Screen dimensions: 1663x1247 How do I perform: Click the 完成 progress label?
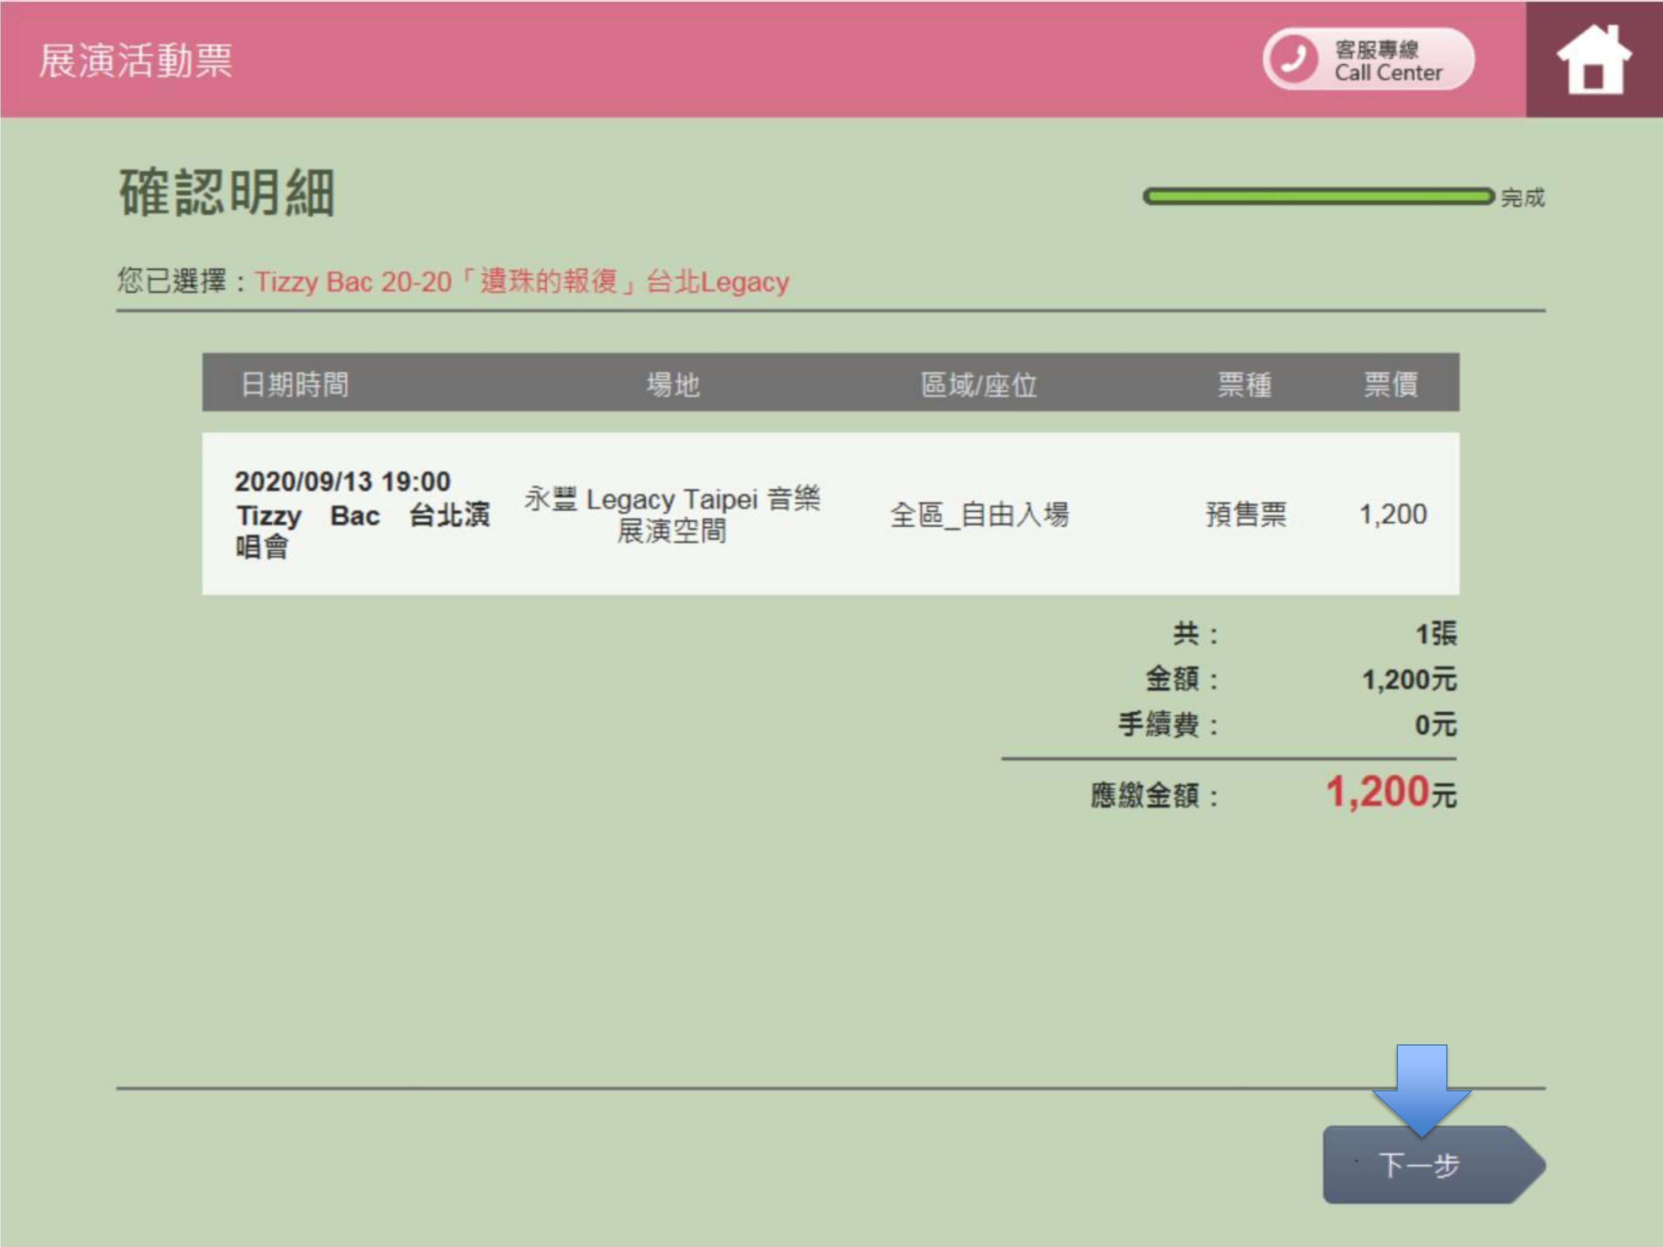click(x=1522, y=198)
